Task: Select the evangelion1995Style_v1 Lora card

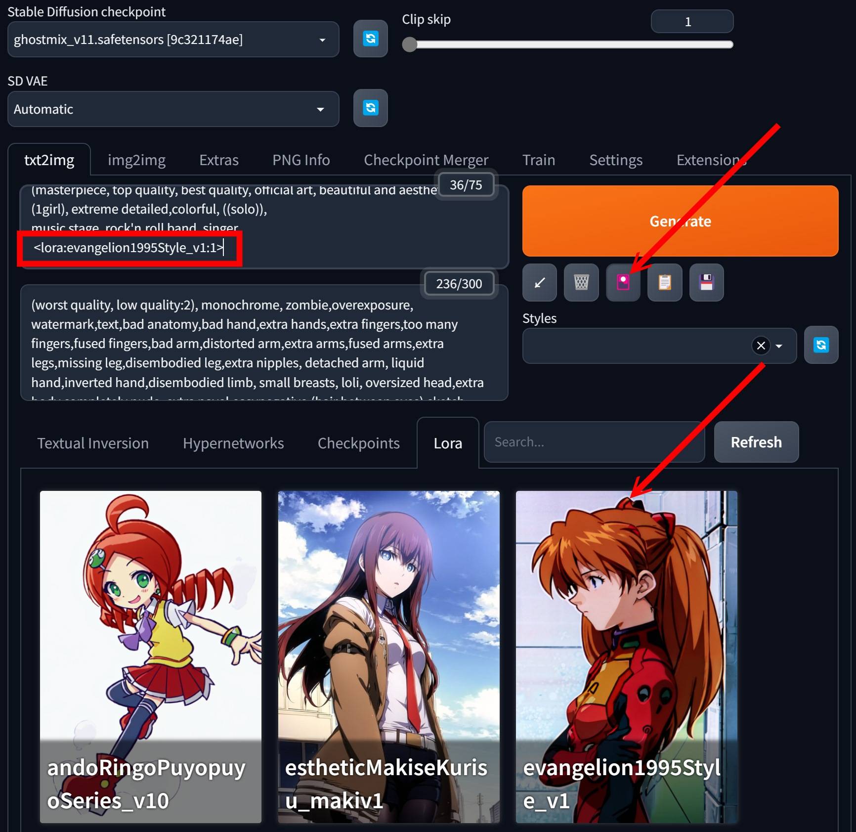Action: click(x=627, y=657)
